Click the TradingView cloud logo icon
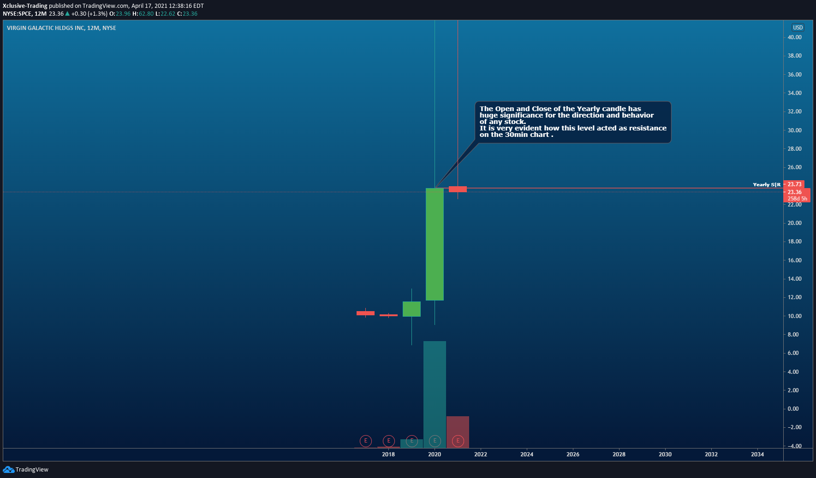 pos(8,469)
